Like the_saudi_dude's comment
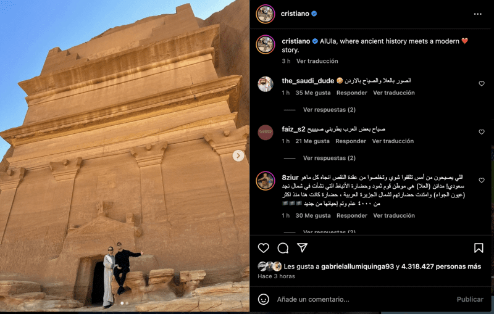The image size is (494, 314). pos(482,84)
